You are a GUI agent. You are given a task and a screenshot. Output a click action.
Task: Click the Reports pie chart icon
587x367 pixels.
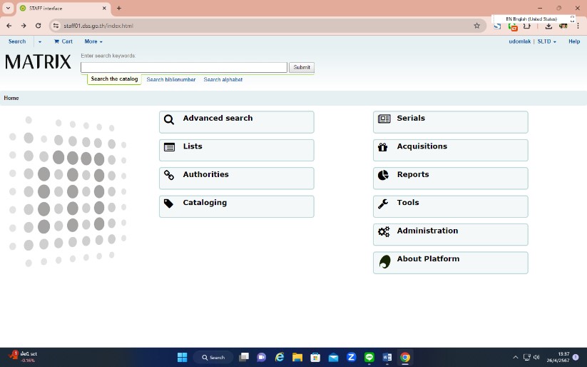(383, 175)
